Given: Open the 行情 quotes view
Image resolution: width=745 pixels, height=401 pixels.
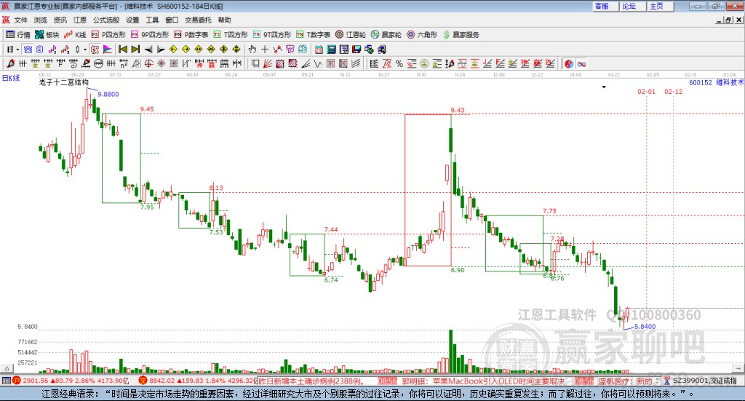Looking at the screenshot, I should [18, 35].
